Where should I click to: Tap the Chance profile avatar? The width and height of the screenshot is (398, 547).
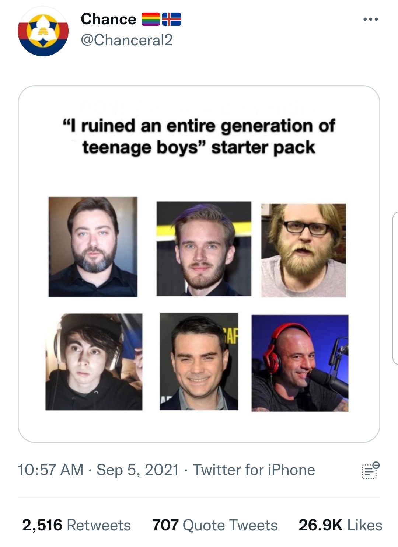[x=43, y=32]
